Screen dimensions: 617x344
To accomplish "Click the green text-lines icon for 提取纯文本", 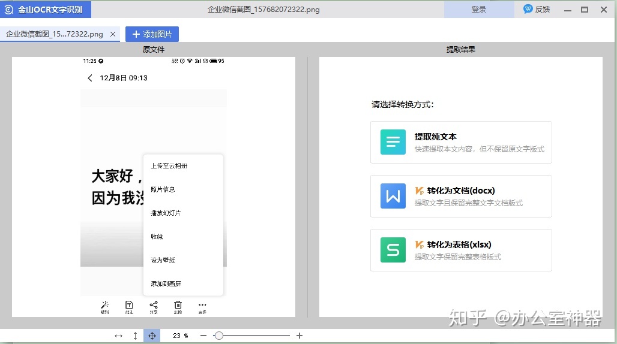I will pos(393,142).
